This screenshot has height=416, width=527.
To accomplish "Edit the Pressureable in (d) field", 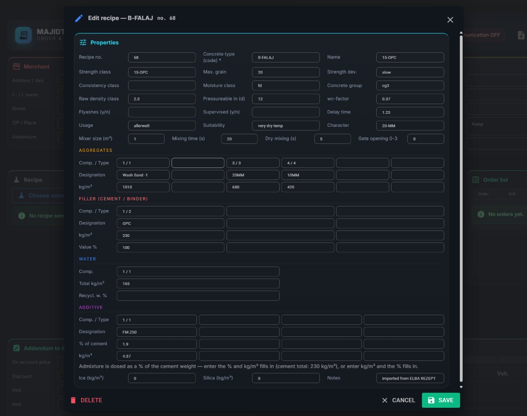I will click(286, 99).
